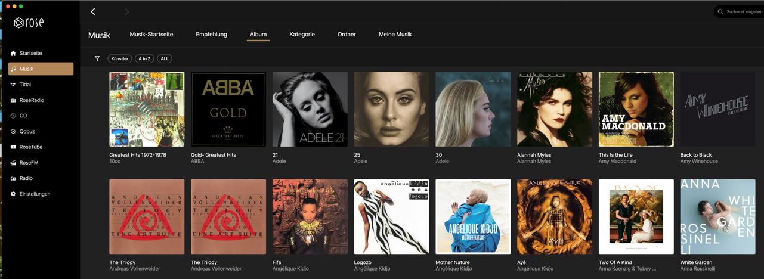Open the This Is the Life cover

coord(636,109)
